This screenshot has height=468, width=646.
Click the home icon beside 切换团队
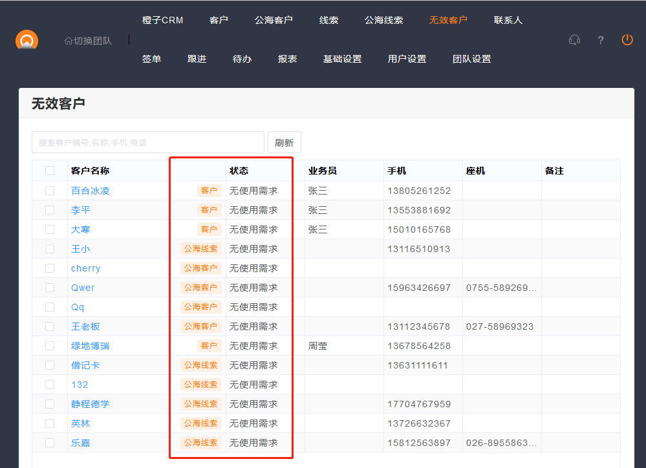click(x=68, y=41)
